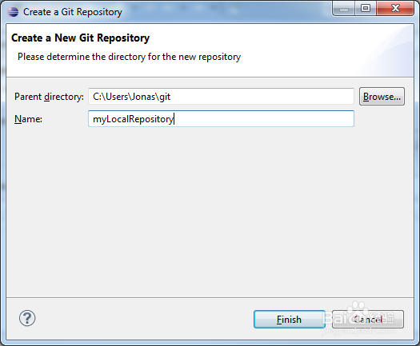Screen dimensions: 420x346
Task: Place cursor within the myLocalRepository text
Action: pos(133,119)
